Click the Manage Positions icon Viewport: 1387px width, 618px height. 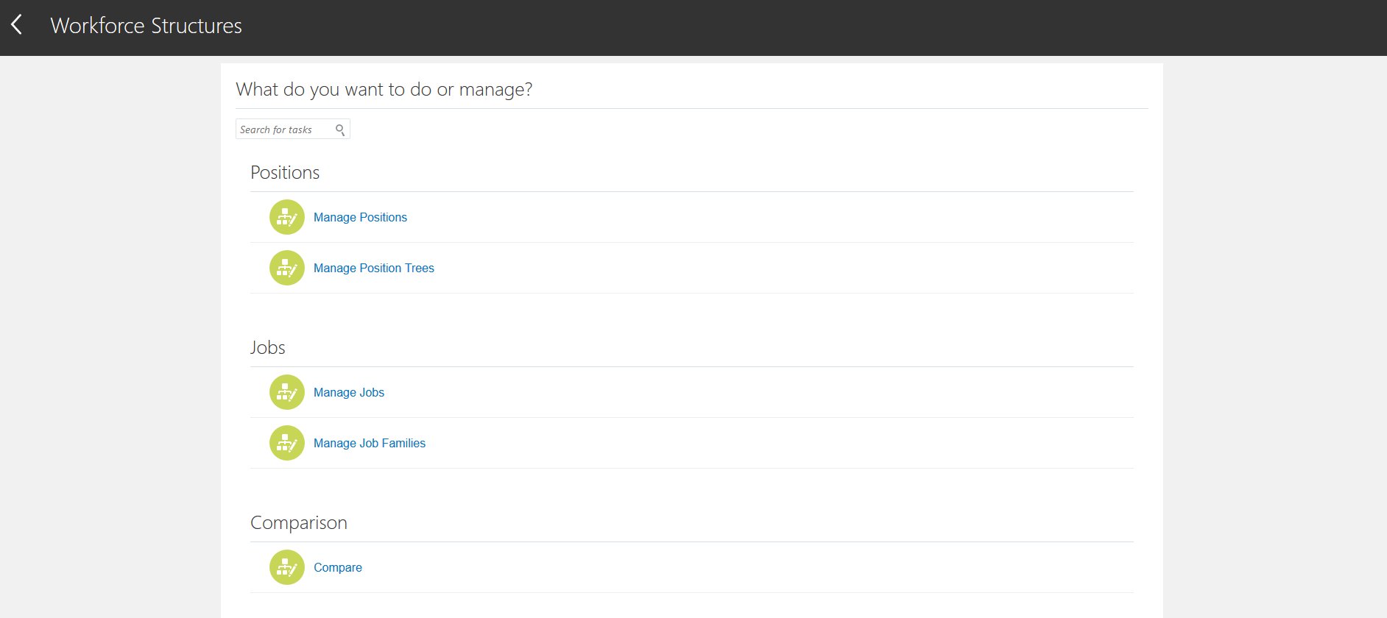click(287, 217)
